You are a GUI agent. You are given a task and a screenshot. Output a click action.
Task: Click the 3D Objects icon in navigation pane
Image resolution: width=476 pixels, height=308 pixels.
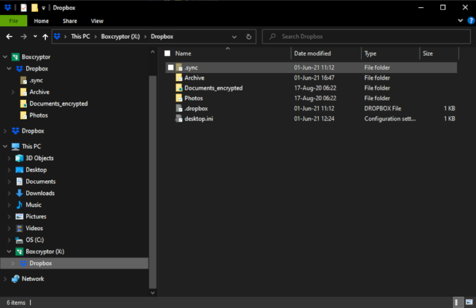coord(20,158)
